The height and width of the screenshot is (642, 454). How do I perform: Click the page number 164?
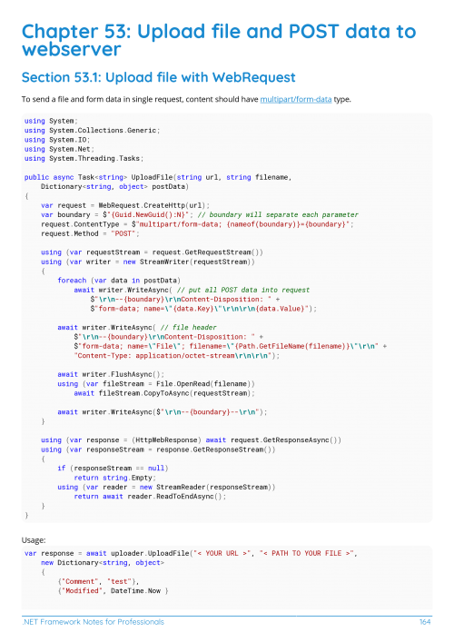pos(425,621)
